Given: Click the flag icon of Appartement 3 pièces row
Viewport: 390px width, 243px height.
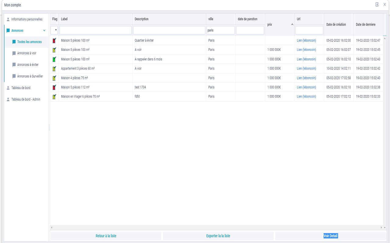Looking at the screenshot, I should click(54, 69).
